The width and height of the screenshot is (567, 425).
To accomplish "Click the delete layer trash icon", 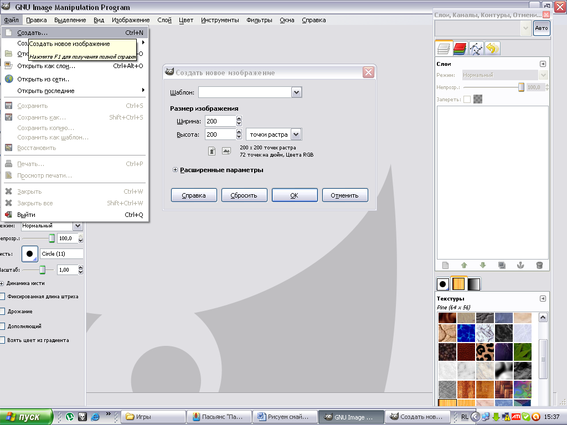I will tap(539, 265).
